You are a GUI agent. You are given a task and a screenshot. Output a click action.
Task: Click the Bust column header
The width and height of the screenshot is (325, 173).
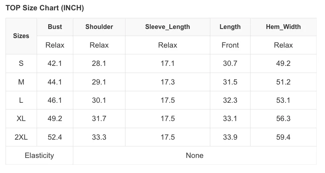tap(55, 27)
